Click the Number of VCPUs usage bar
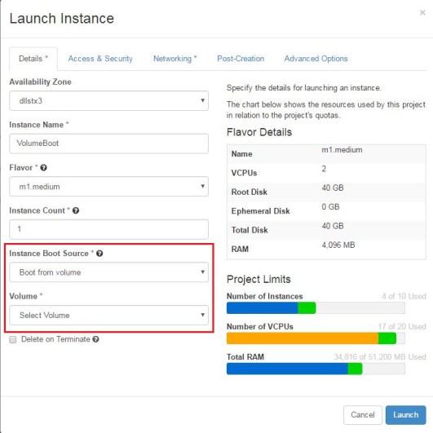 tap(316, 338)
